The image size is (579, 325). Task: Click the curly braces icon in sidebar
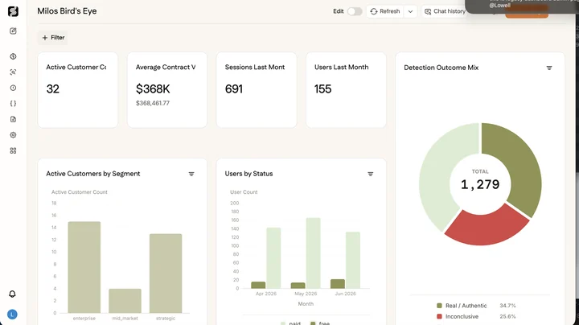pyautogui.click(x=13, y=104)
